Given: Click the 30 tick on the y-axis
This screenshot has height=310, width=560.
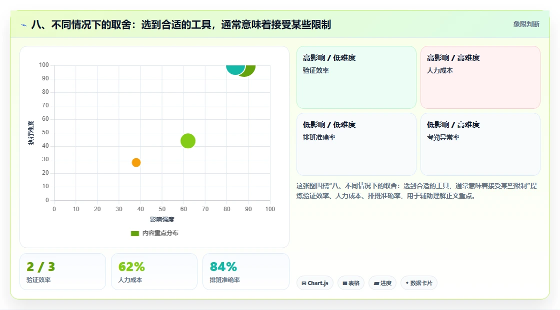Looking at the screenshot, I should (x=45, y=159).
